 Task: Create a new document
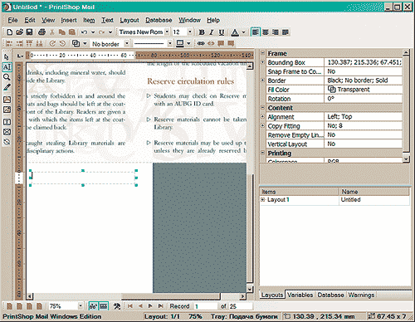[x=10, y=32]
